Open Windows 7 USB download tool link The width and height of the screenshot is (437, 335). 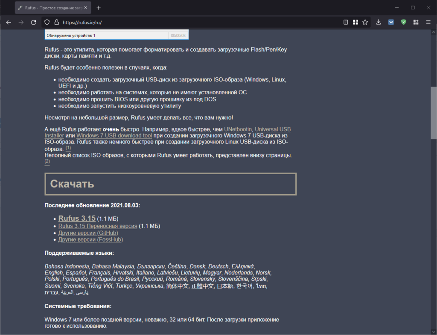coord(114,136)
